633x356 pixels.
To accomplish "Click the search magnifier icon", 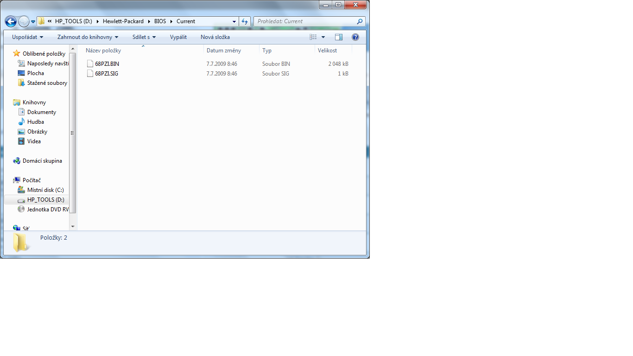I will [x=360, y=21].
